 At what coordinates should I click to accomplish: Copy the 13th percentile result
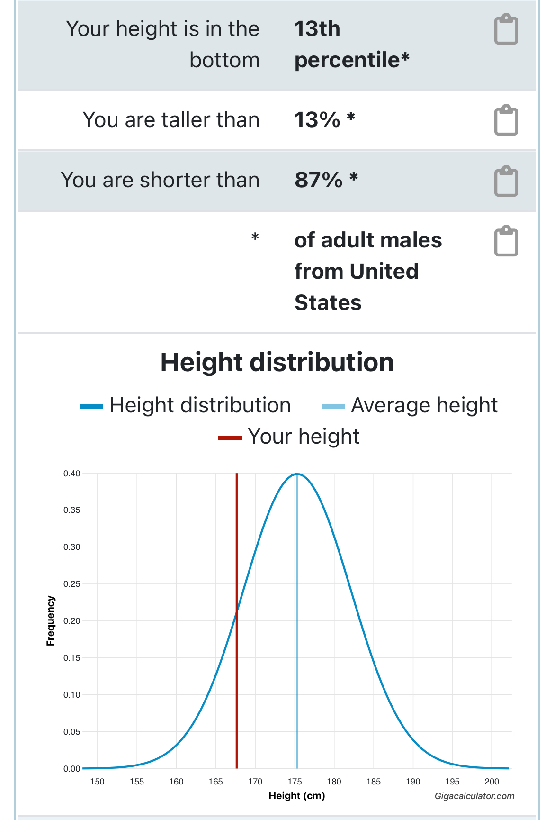[x=506, y=29]
